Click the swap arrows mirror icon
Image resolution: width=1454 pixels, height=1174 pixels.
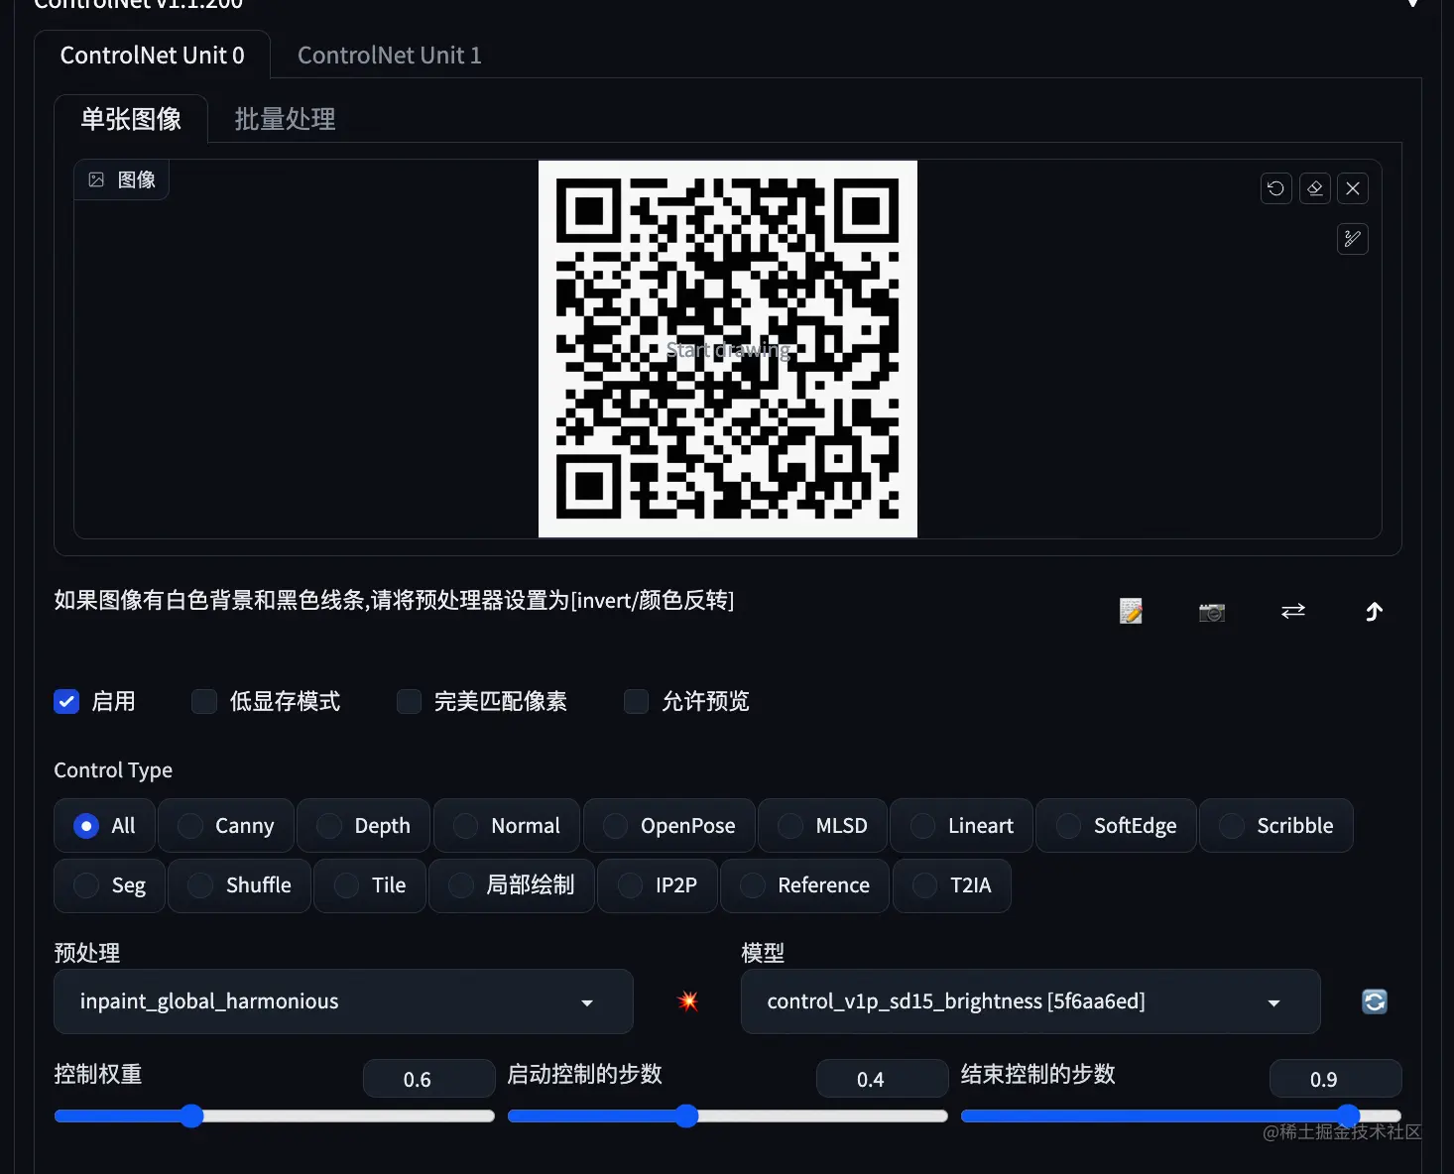[1293, 612]
